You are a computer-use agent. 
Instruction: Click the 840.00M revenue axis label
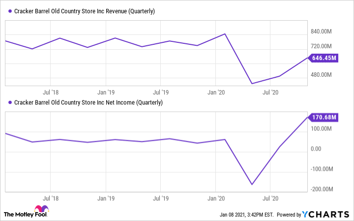(322, 32)
